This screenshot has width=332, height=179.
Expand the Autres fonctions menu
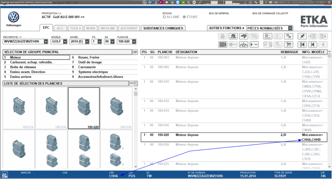point(226,28)
